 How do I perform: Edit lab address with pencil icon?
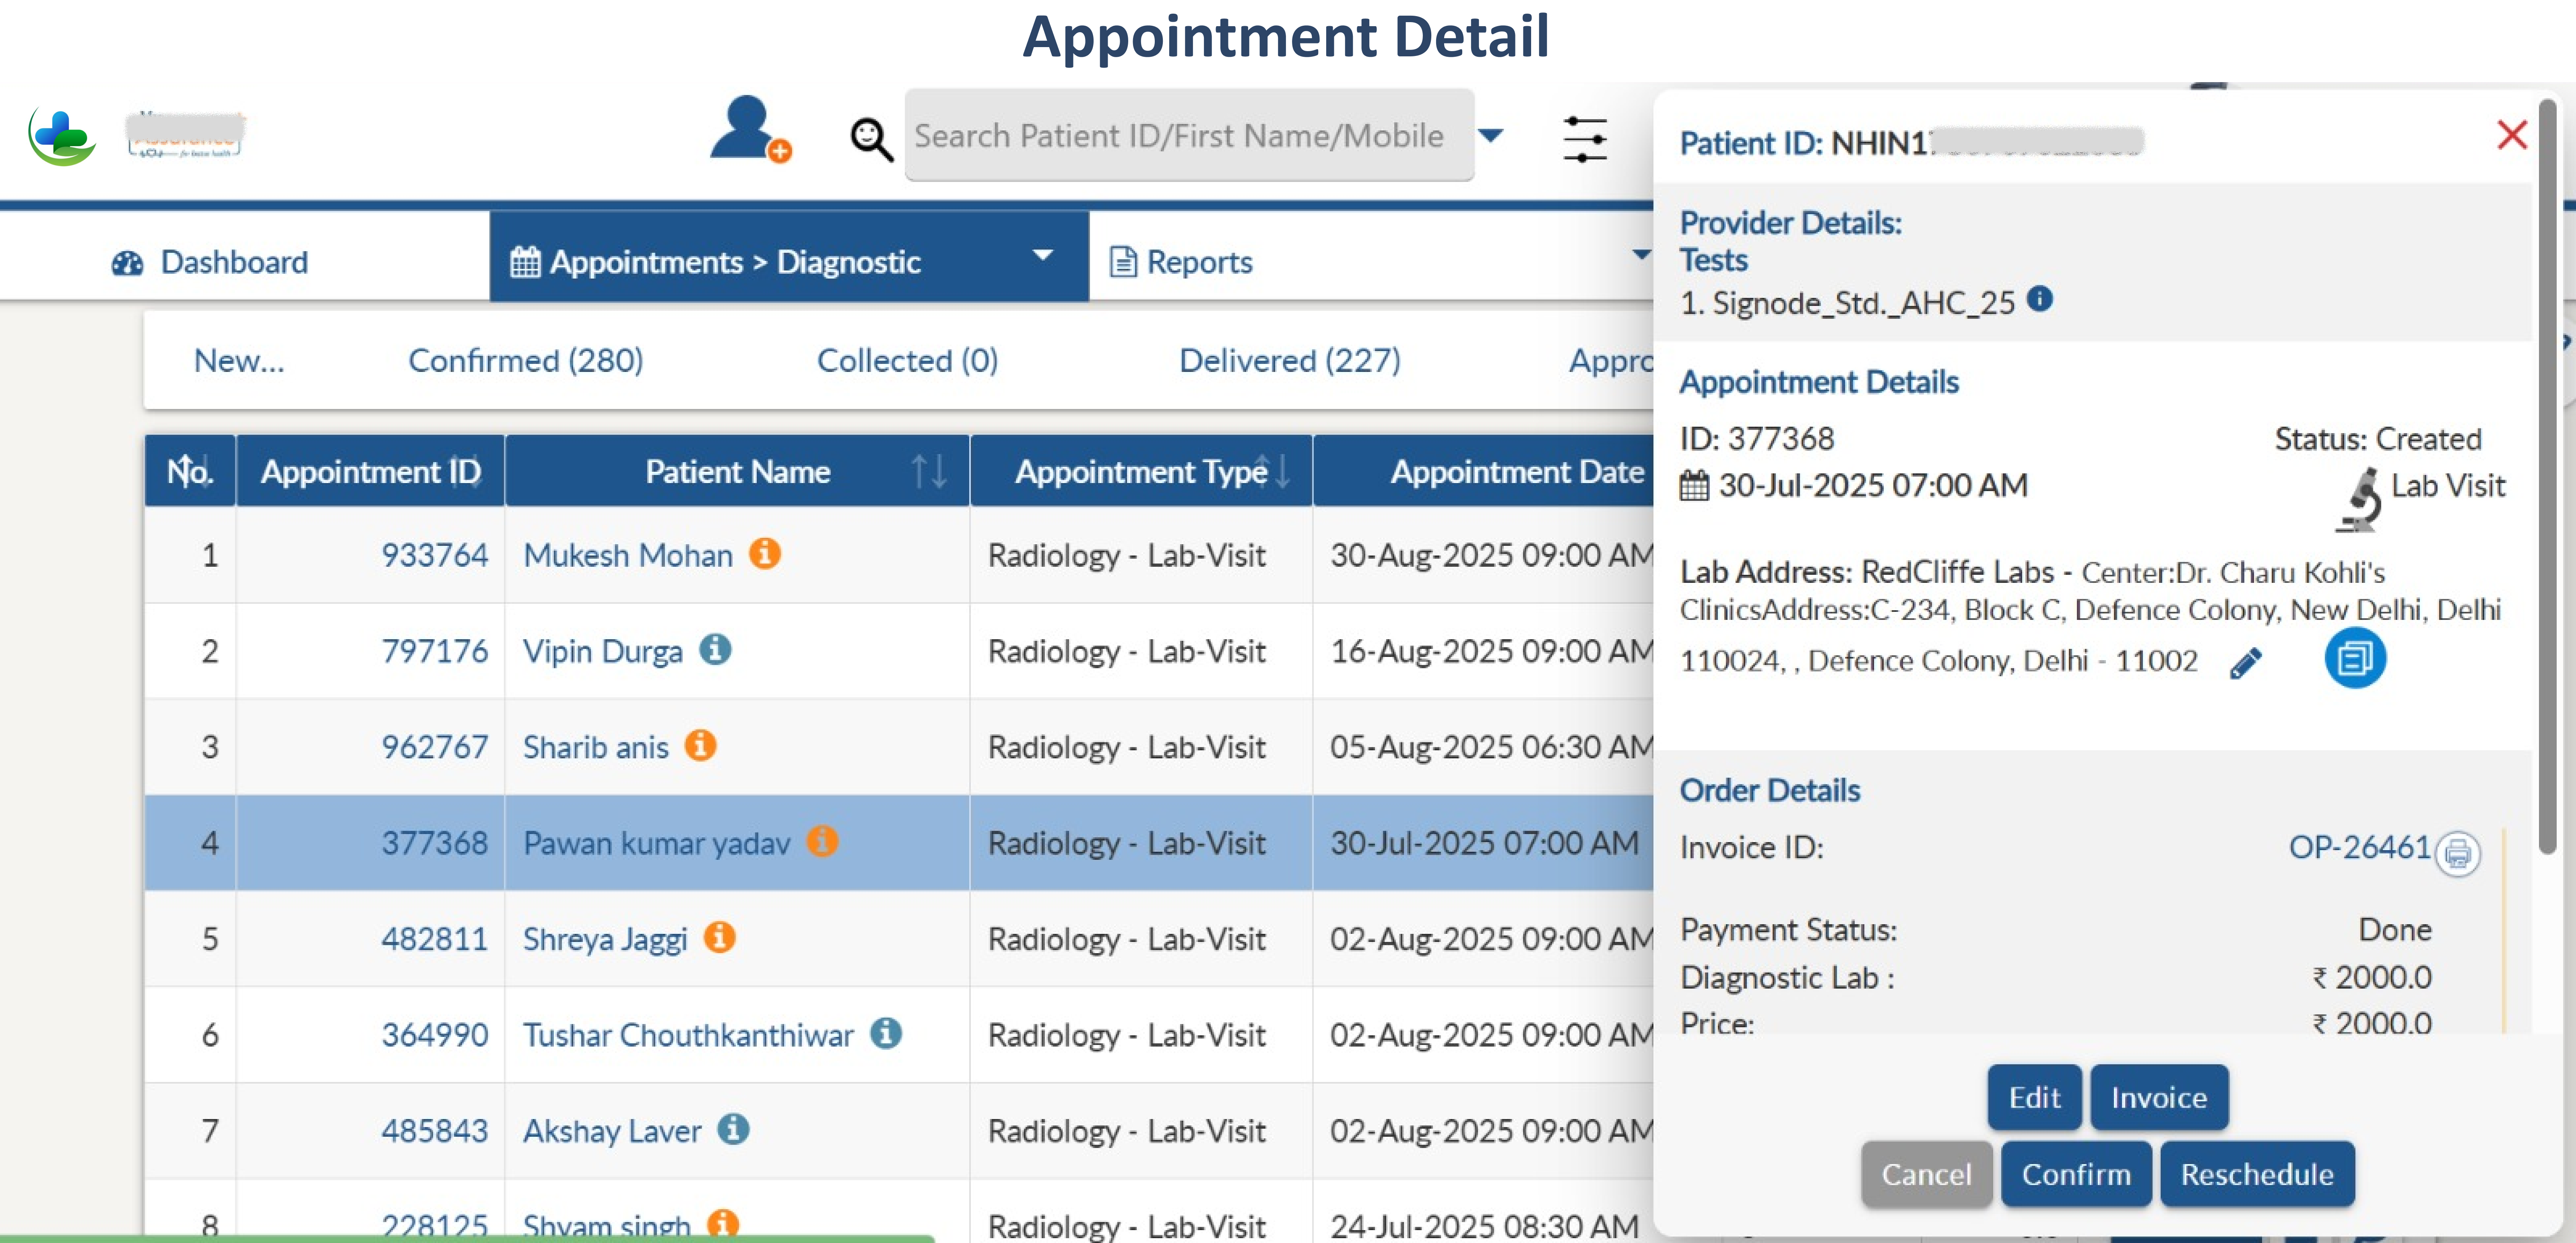pyautogui.click(x=2245, y=662)
